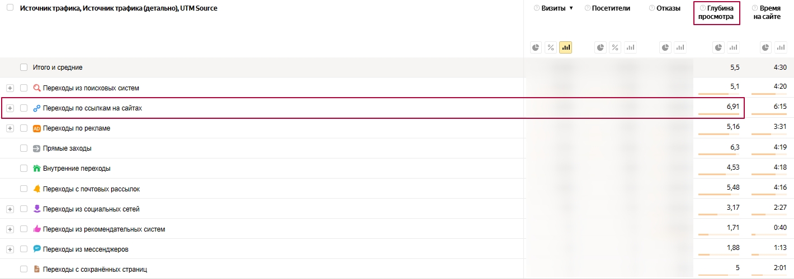794x279 pixels.
Task: Select pie chart icon under Визиты column
Action: pos(536,47)
